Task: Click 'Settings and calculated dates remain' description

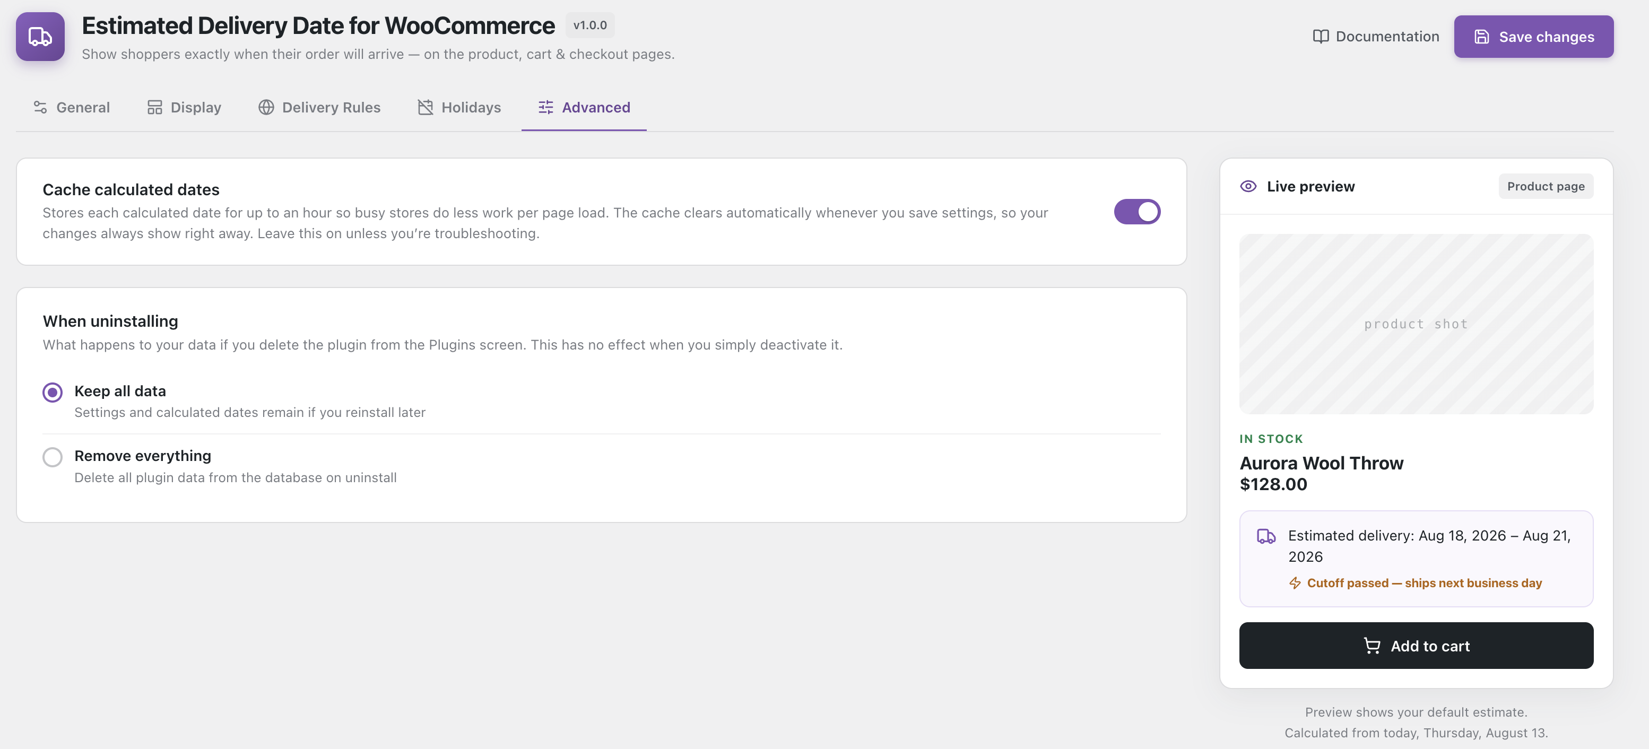Action: coord(250,413)
